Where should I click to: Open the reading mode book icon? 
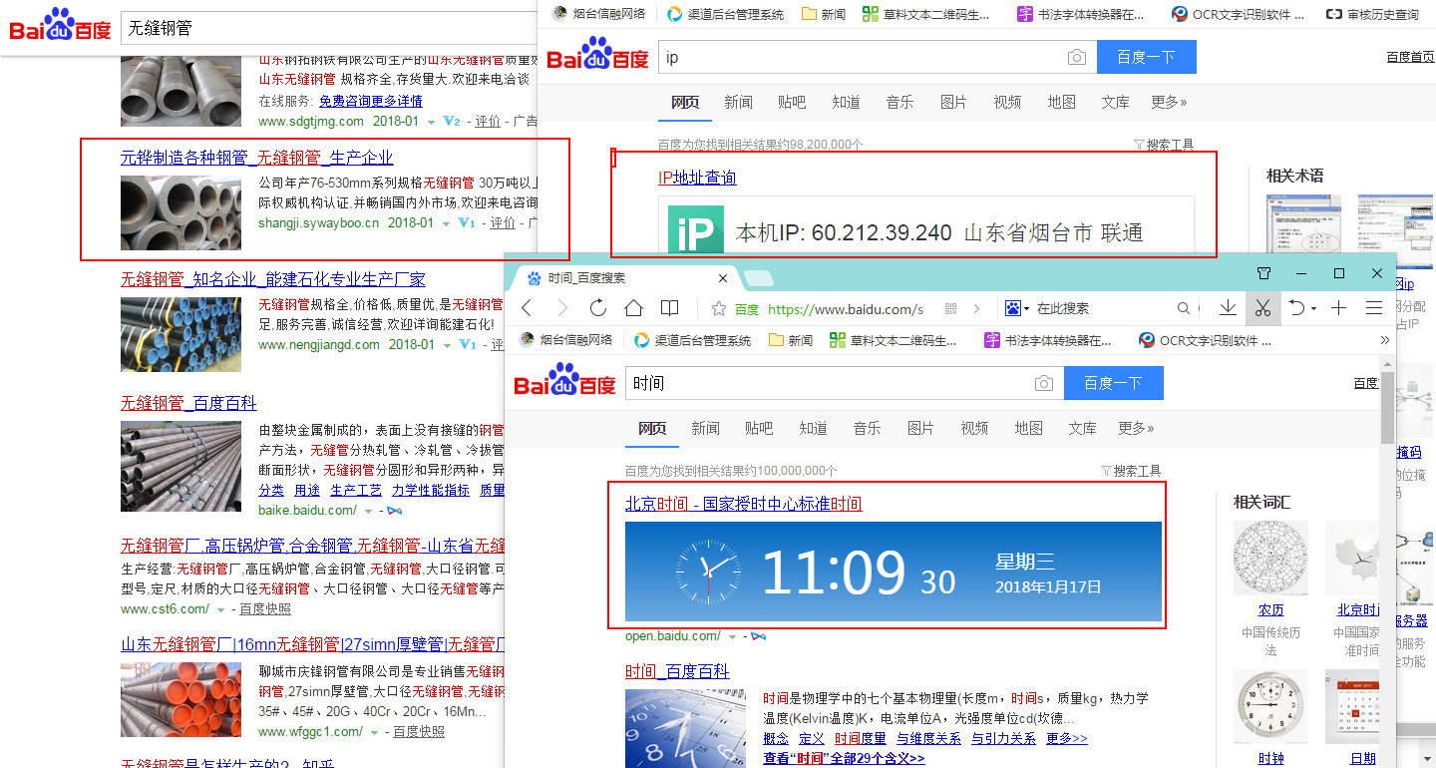coord(670,308)
